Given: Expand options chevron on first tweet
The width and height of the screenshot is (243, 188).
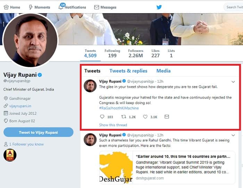Looking at the screenshot, I should [x=233, y=82].
